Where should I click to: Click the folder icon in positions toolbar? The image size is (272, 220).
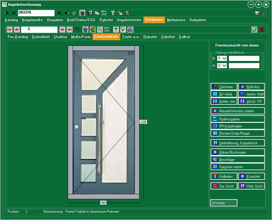click(x=107, y=30)
